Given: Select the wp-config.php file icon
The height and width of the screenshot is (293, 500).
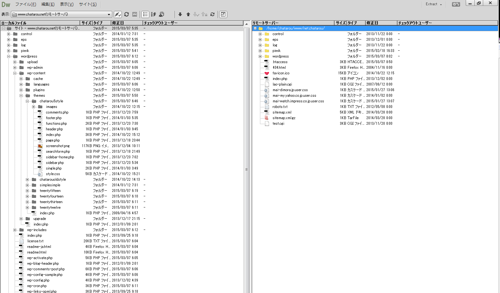Looking at the screenshot, I should [x=22, y=280].
